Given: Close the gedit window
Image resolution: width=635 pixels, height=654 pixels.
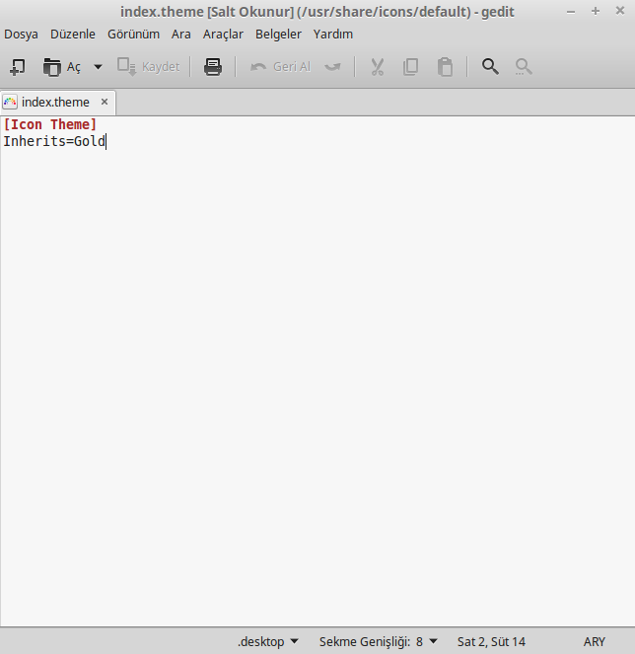Looking at the screenshot, I should tap(620, 11).
